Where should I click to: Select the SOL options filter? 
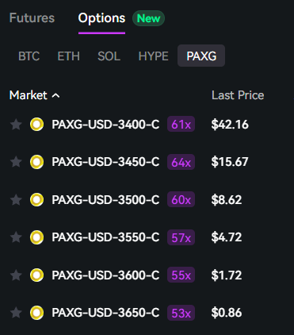(109, 56)
